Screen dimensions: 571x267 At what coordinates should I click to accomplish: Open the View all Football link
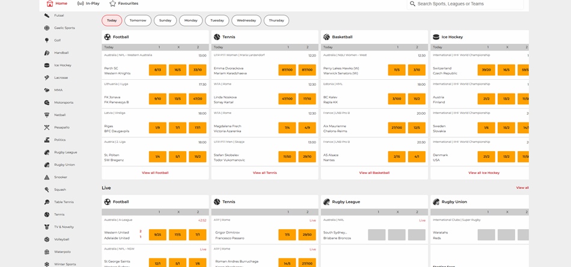(x=155, y=173)
